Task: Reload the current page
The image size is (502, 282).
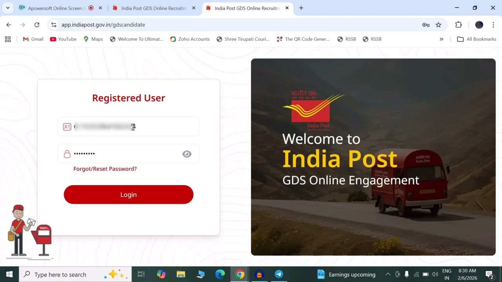Action: click(x=37, y=25)
